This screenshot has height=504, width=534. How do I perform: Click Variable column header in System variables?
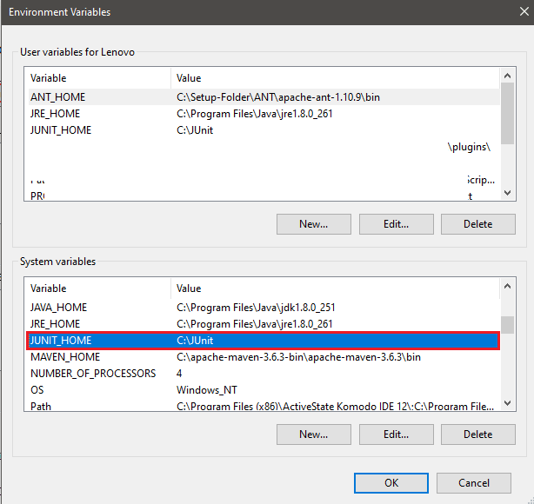pos(96,288)
